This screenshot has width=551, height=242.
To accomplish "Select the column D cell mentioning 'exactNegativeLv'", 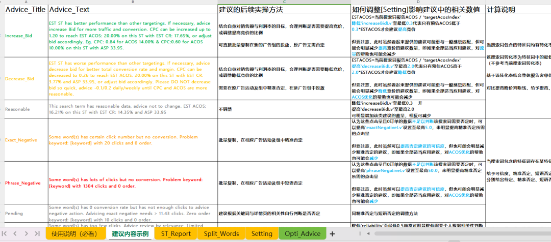I will (x=418, y=140).
